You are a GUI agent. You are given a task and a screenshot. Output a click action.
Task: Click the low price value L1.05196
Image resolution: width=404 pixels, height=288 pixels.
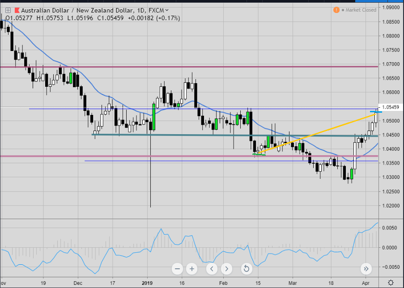click(80, 18)
